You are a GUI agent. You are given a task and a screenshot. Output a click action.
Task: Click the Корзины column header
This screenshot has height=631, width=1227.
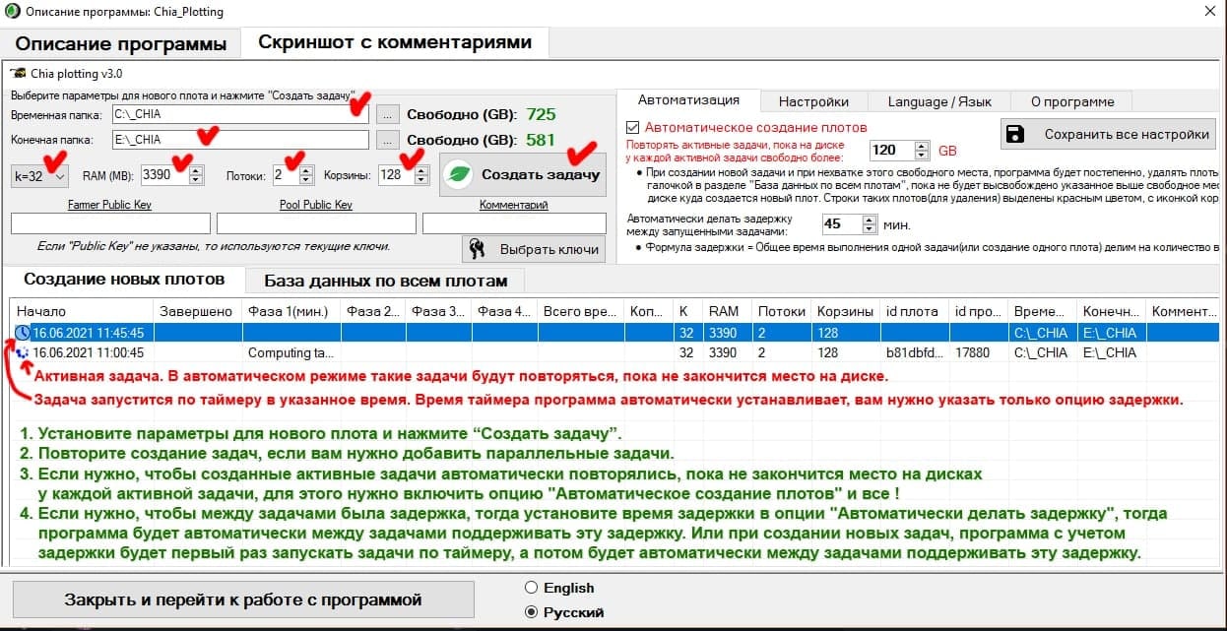tap(845, 311)
